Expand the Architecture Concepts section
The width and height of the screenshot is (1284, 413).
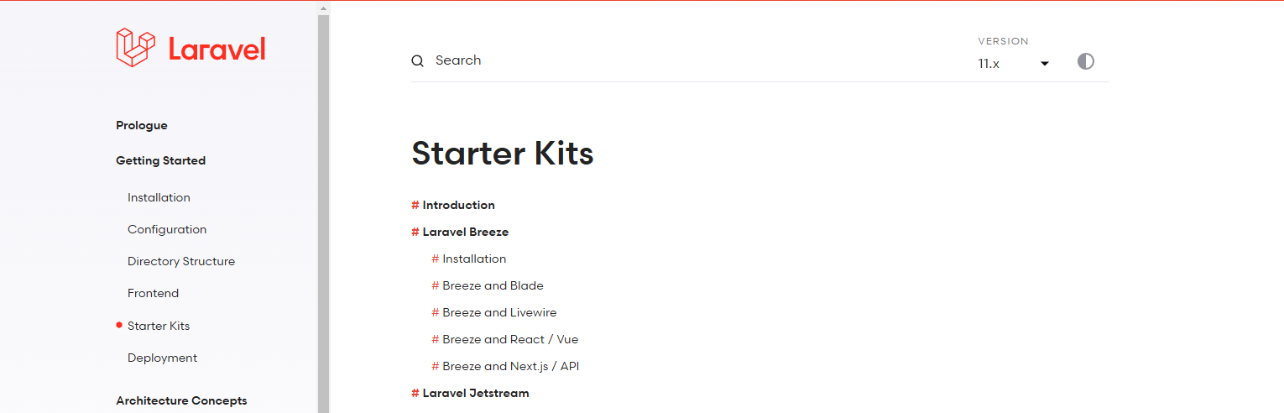click(x=181, y=400)
